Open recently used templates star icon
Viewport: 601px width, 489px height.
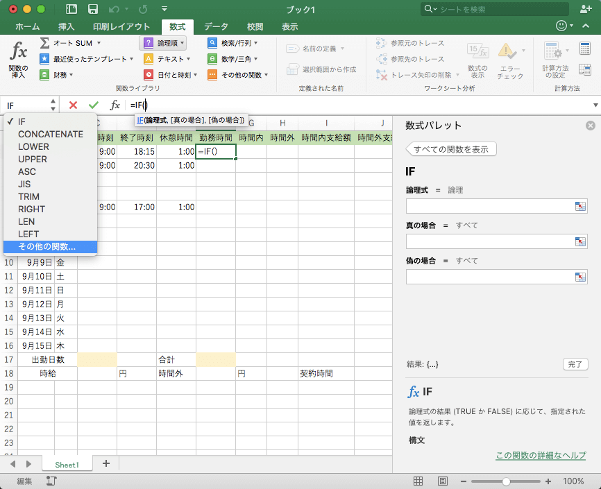point(44,59)
